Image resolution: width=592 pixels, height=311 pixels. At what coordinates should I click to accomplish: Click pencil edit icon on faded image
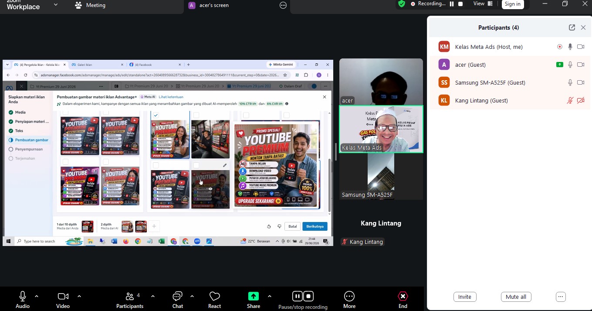click(225, 165)
